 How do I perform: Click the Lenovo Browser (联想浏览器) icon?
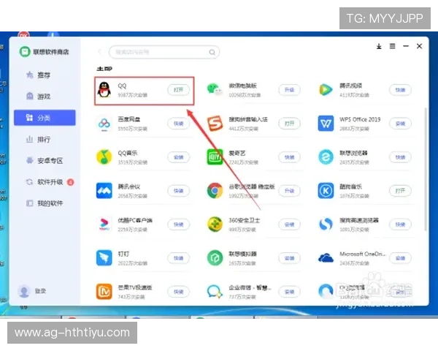point(326,157)
